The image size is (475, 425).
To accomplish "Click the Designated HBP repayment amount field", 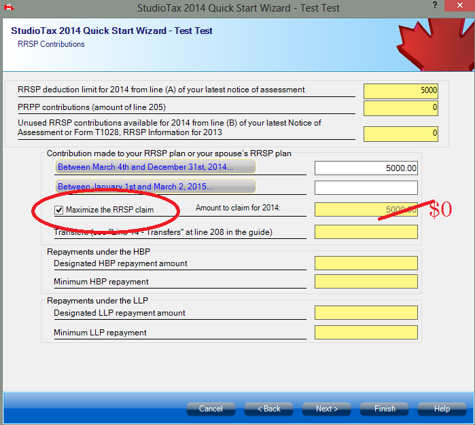I will [366, 263].
